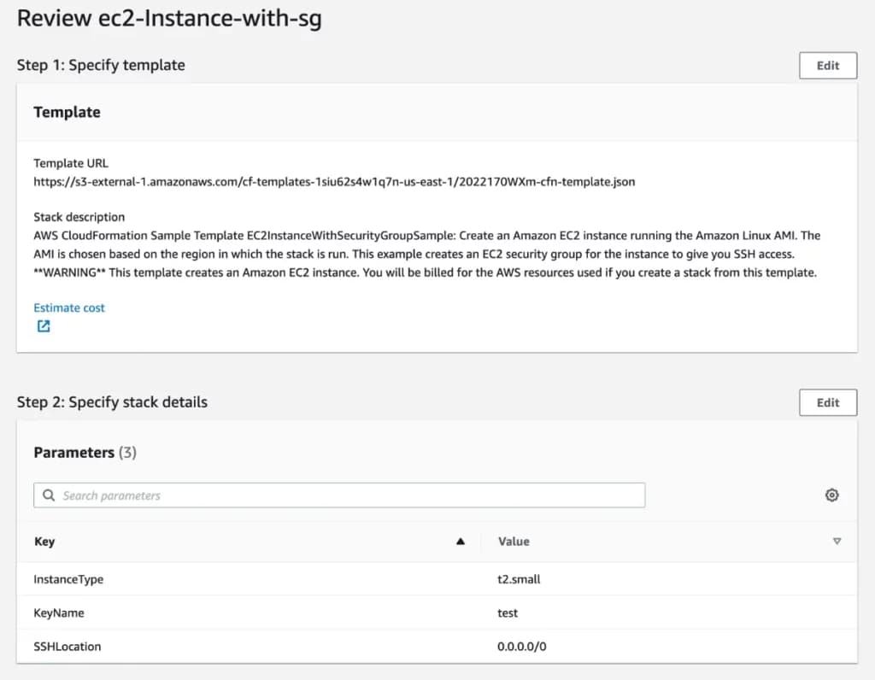Select the KeyName parameter row

(59, 613)
